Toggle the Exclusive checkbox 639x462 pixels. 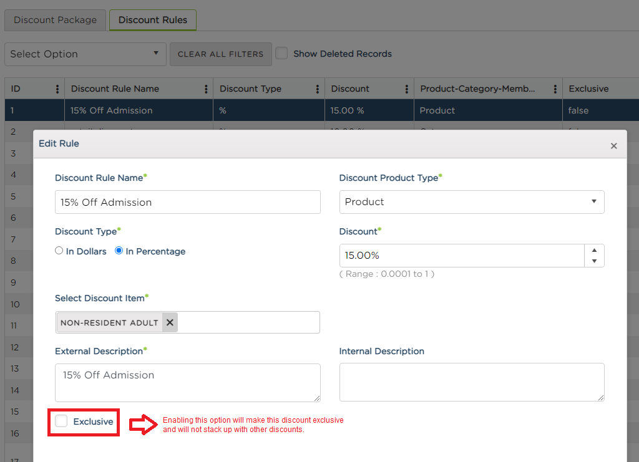(62, 421)
